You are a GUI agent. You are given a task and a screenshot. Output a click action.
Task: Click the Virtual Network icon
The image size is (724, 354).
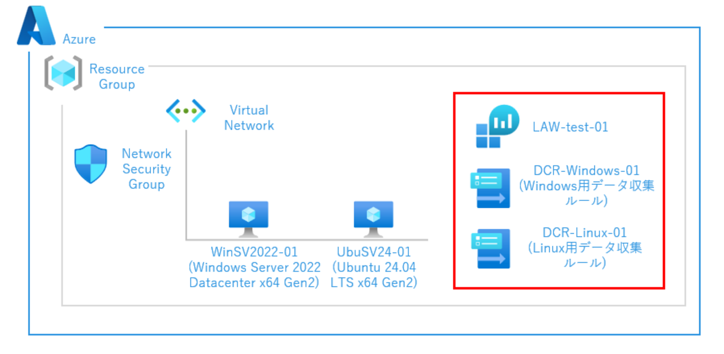(x=186, y=110)
